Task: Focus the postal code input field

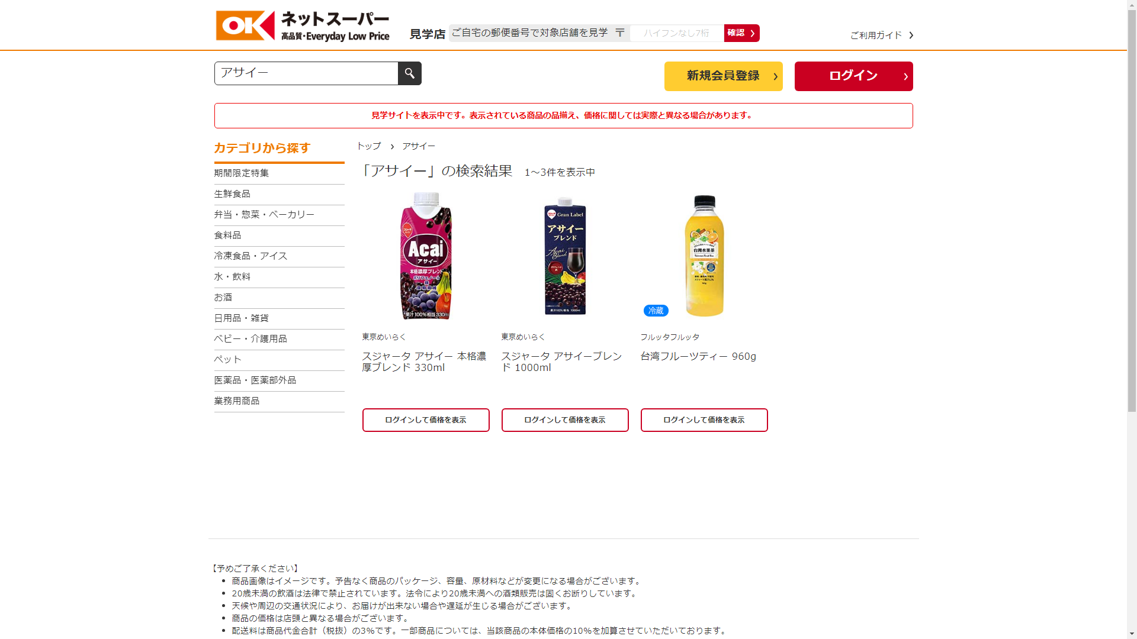Action: point(677,33)
